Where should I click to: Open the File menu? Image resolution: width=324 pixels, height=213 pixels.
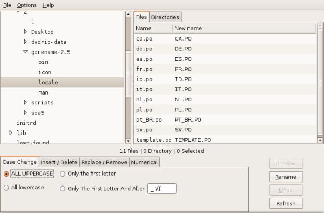7,5
